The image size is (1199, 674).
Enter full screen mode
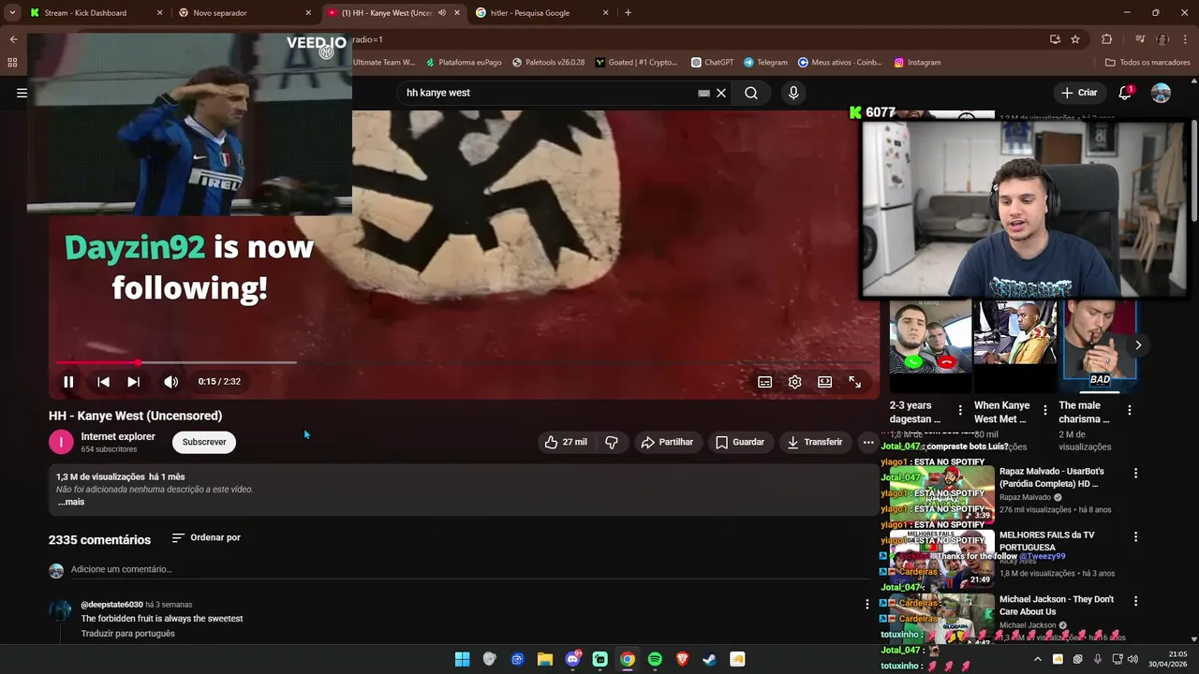tap(855, 382)
